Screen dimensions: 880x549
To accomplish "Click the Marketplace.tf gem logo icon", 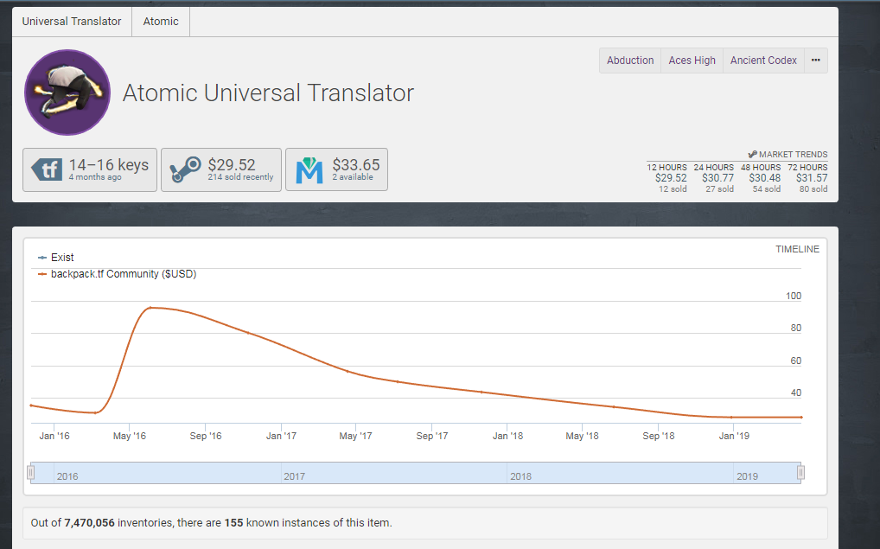I will (309, 170).
